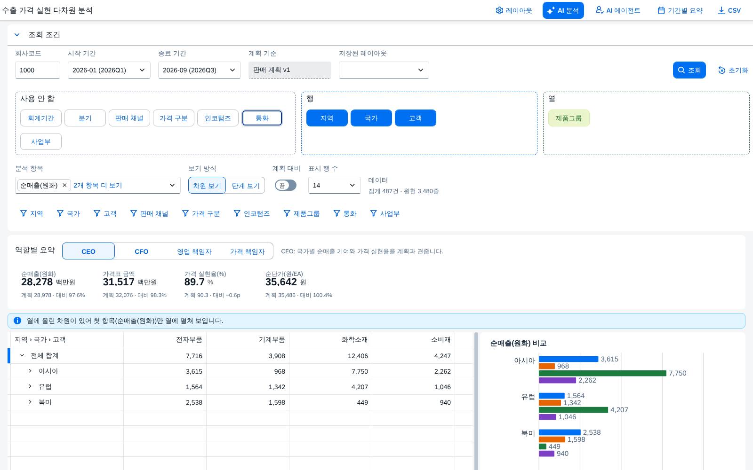Expand the 아시아 row
Image resolution: width=753 pixels, height=470 pixels.
pyautogui.click(x=30, y=371)
